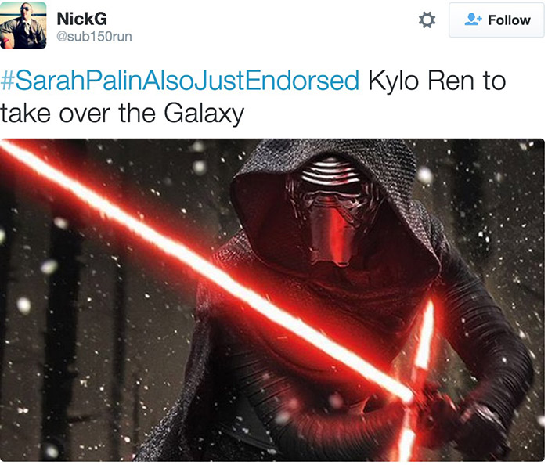Screen dimensions: 548x465
Task: Click the add-person icon in Follow button
Action: tap(473, 20)
